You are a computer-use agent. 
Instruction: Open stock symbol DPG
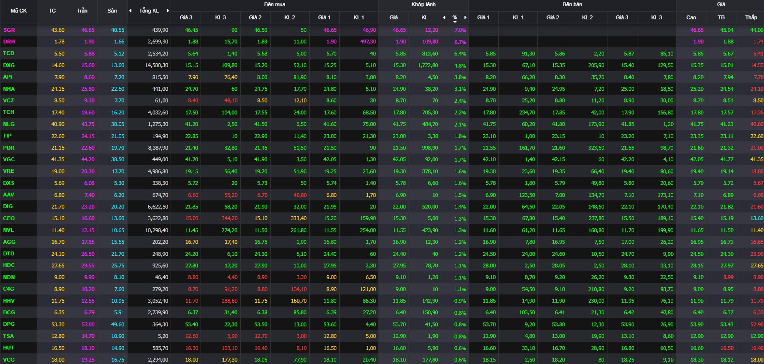(x=9, y=324)
